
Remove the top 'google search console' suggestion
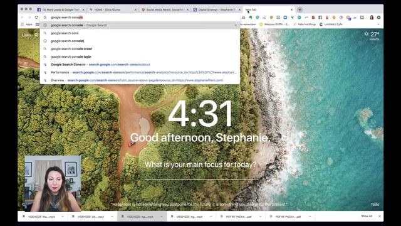pyautogui.click(x=236, y=25)
